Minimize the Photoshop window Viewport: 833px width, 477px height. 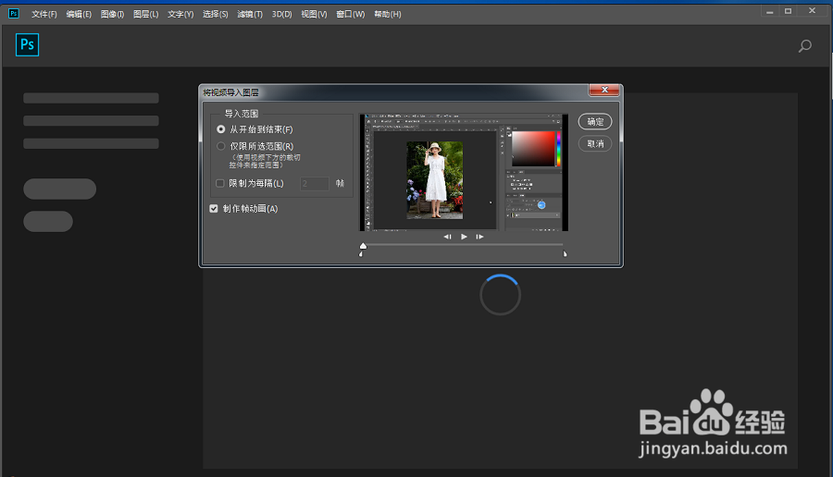770,11
